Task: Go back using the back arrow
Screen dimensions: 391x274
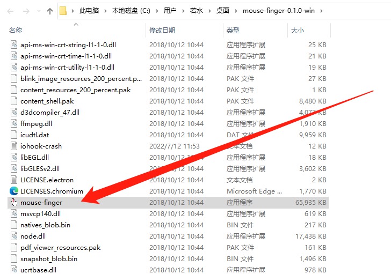Action: tap(10, 11)
